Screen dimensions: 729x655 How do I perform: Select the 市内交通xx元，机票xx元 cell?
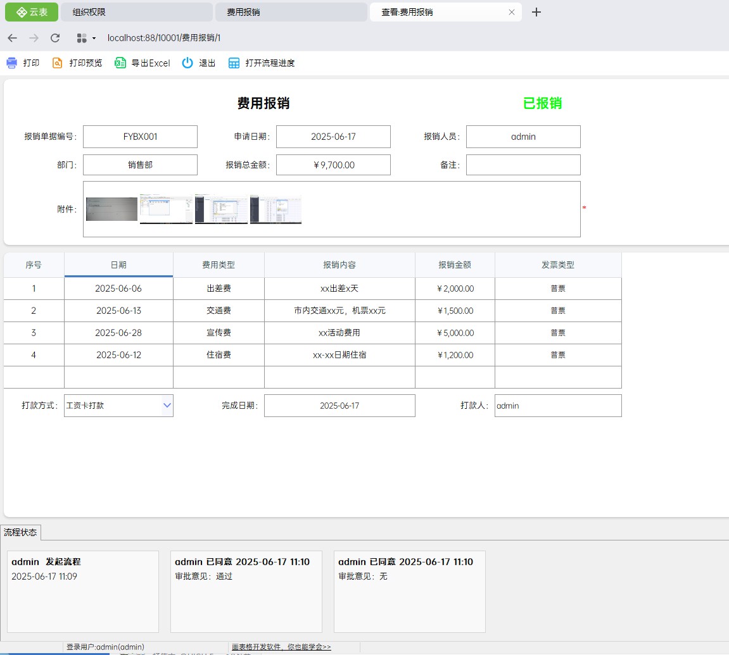coord(339,311)
